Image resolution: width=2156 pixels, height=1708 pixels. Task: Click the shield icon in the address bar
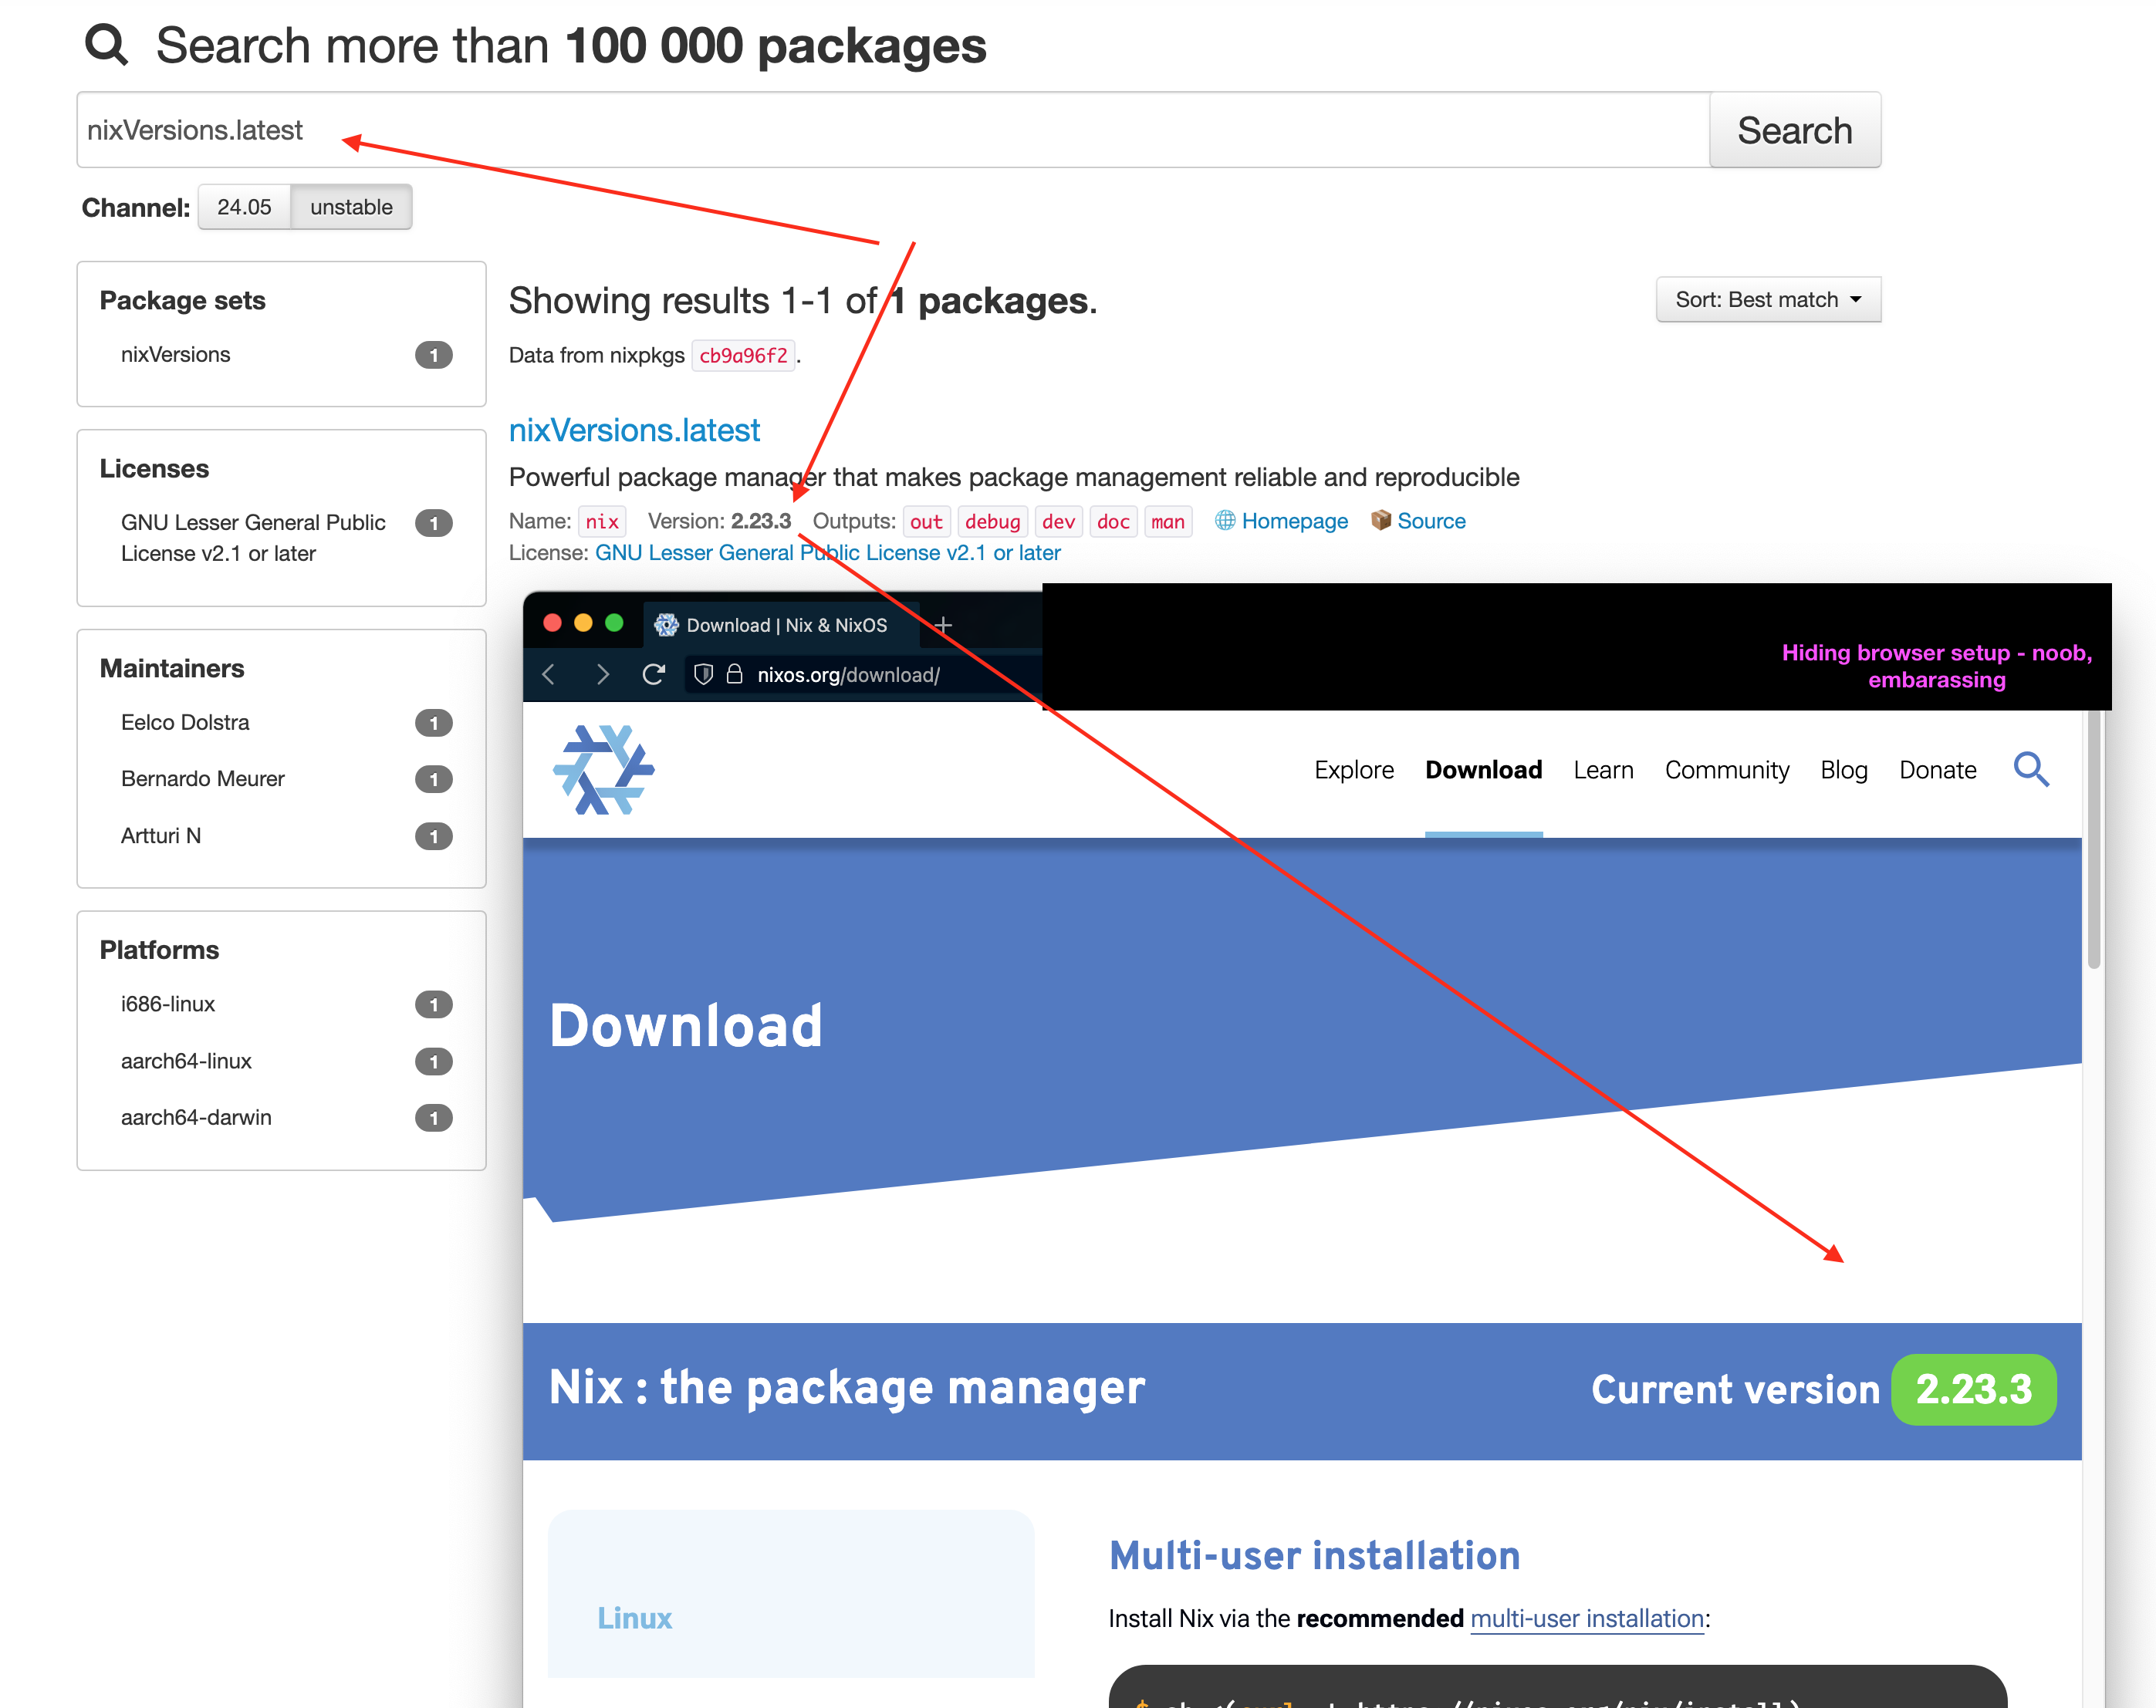pyautogui.click(x=703, y=675)
